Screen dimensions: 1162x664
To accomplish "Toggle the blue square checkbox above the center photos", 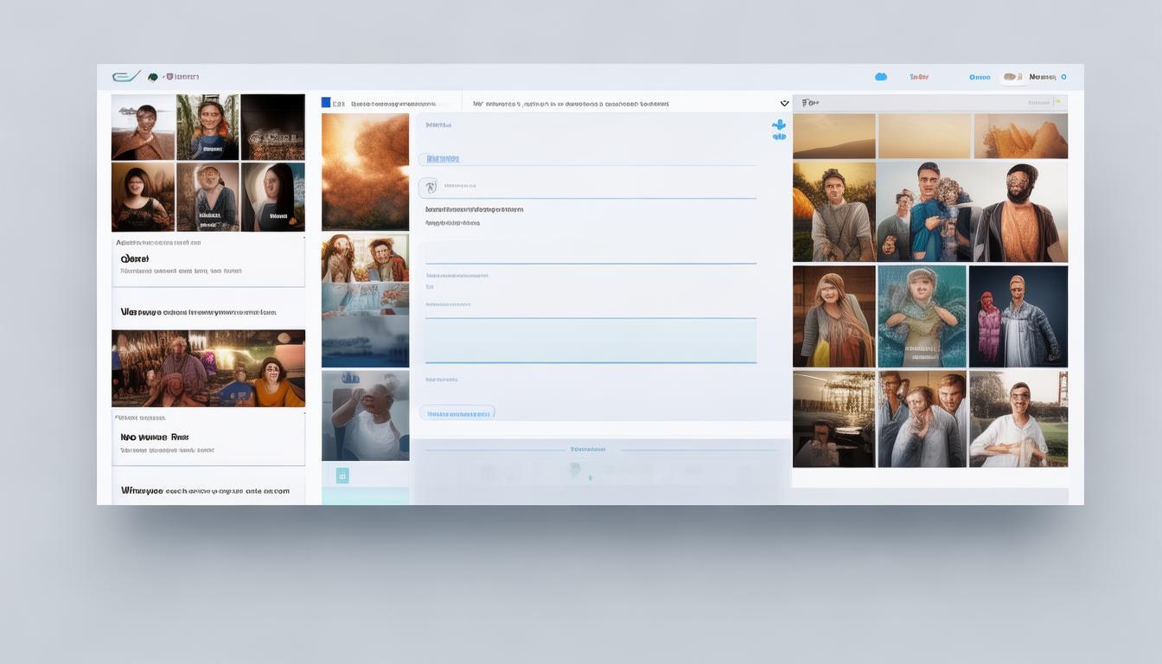I will click(x=326, y=103).
